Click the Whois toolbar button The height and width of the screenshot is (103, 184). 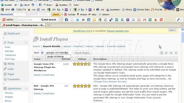tap(127, 10)
